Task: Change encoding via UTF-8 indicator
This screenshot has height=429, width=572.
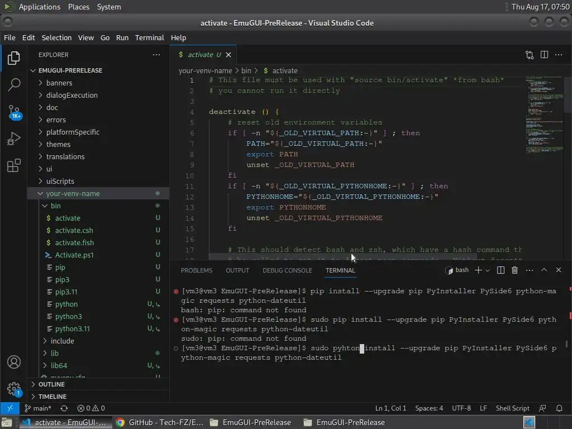Action: coord(461,408)
